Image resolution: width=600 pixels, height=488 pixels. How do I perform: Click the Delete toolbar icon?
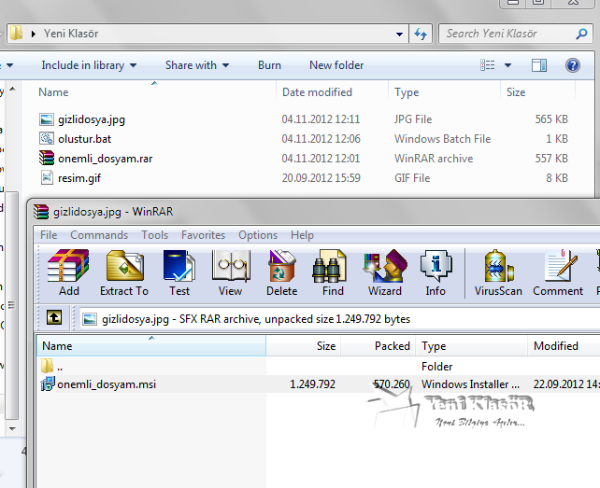point(281,272)
